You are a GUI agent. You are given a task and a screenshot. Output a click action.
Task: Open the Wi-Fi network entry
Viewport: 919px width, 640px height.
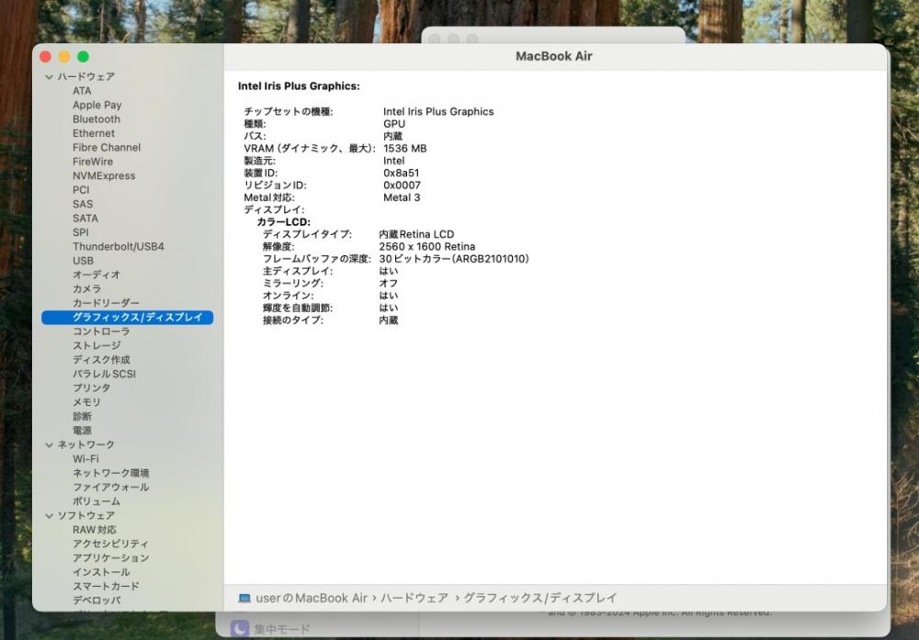(x=85, y=459)
